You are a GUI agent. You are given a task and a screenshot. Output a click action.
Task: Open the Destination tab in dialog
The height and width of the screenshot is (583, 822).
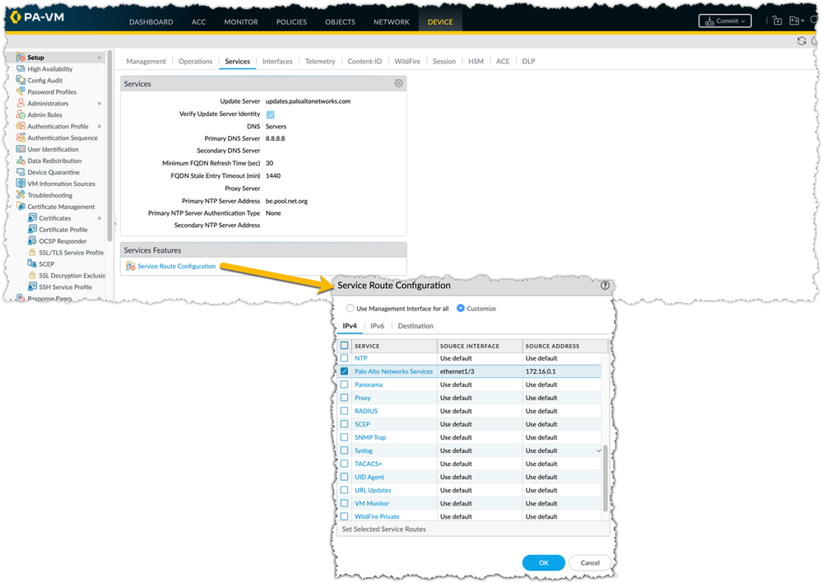(416, 326)
